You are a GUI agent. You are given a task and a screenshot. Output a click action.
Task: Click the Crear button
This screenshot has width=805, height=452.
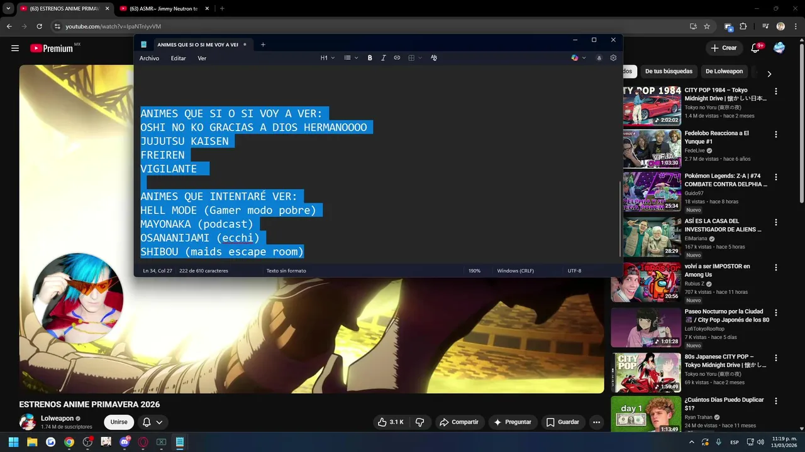tap(723, 48)
